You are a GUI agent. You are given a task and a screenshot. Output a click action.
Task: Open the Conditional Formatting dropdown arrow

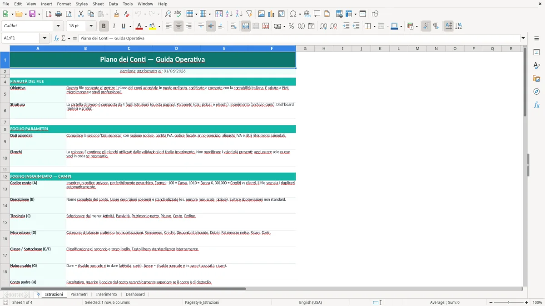416,26
